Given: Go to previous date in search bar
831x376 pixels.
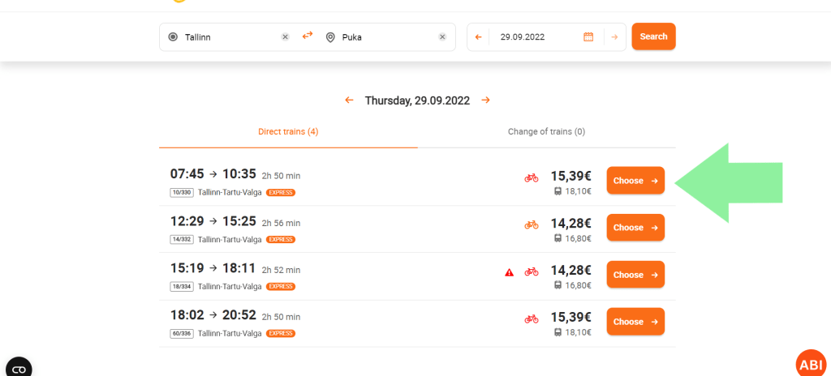Looking at the screenshot, I should [x=478, y=36].
